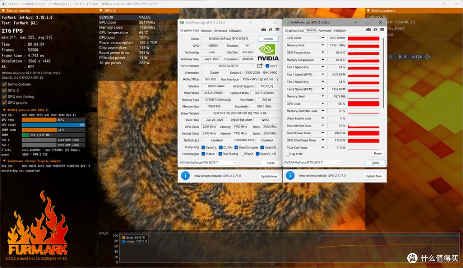Toggle the OpenGL 4.6 checkbox

[258, 154]
